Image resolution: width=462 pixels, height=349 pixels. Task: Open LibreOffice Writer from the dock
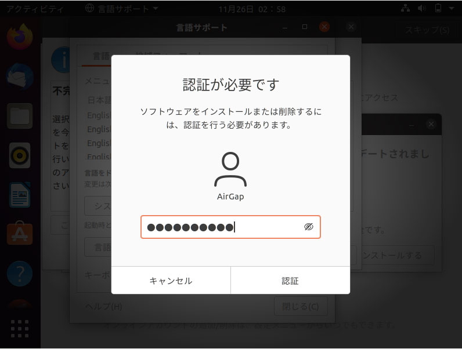pos(20,195)
